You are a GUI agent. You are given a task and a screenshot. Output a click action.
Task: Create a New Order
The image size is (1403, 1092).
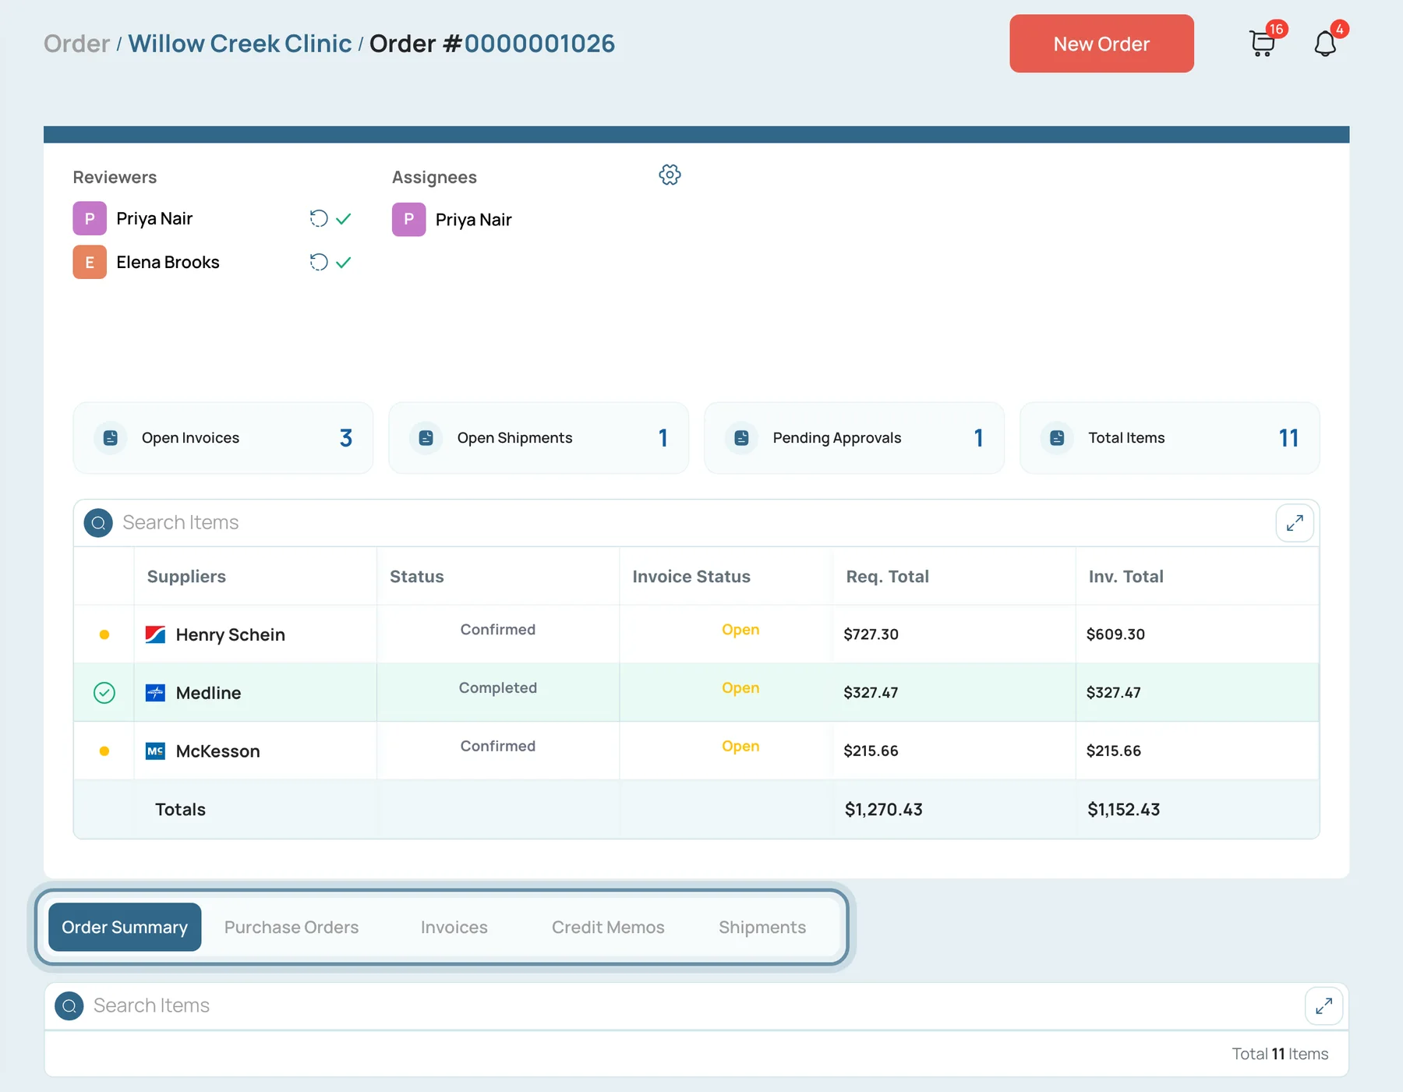(1101, 44)
